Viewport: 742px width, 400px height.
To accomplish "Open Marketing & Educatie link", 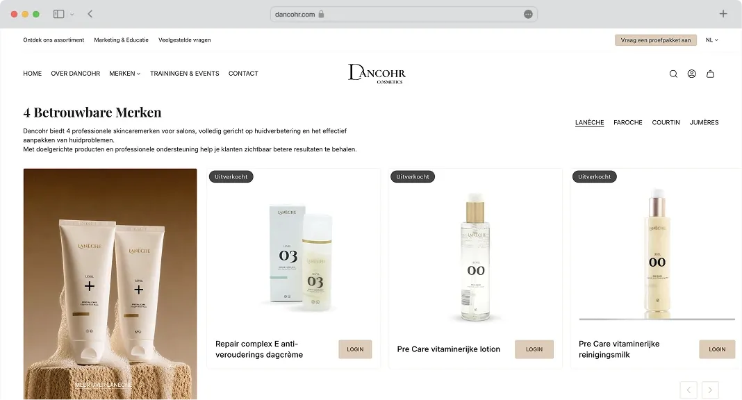I will [121, 40].
